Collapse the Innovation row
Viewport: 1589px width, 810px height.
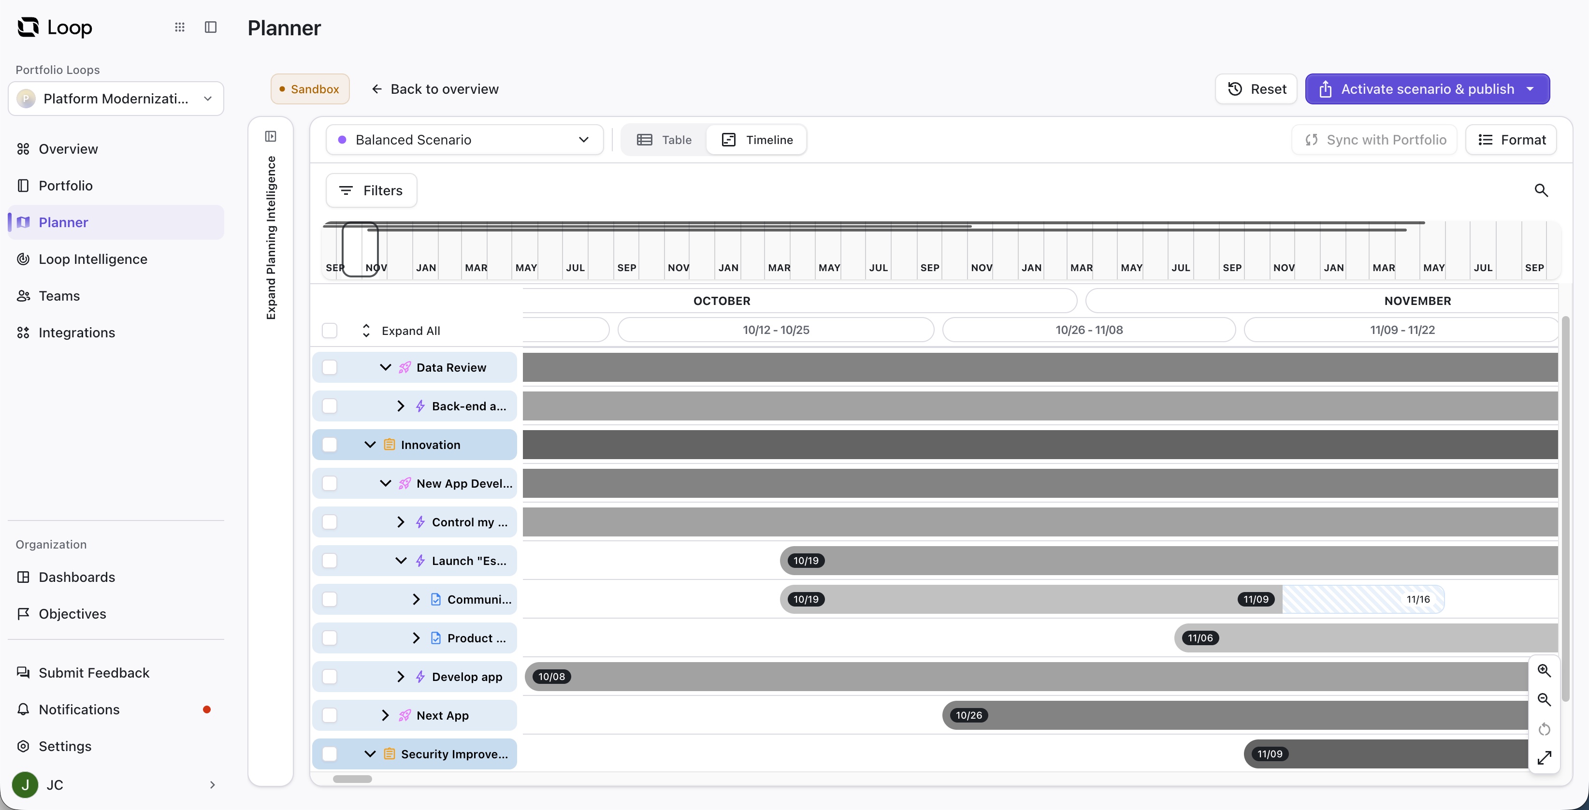click(370, 445)
